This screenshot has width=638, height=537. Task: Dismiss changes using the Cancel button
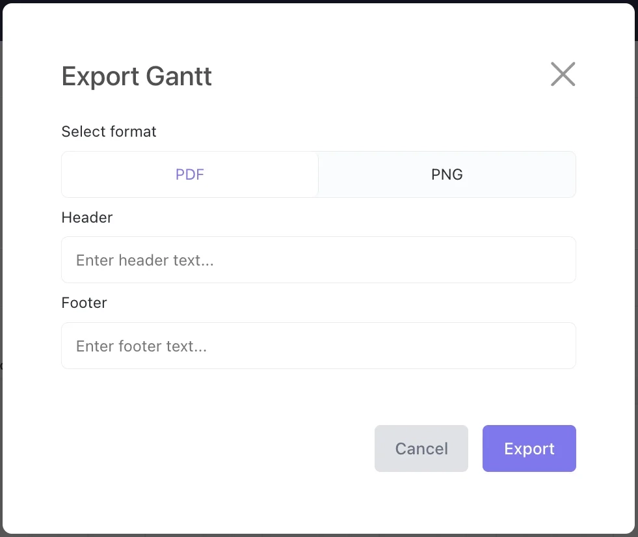click(x=421, y=448)
